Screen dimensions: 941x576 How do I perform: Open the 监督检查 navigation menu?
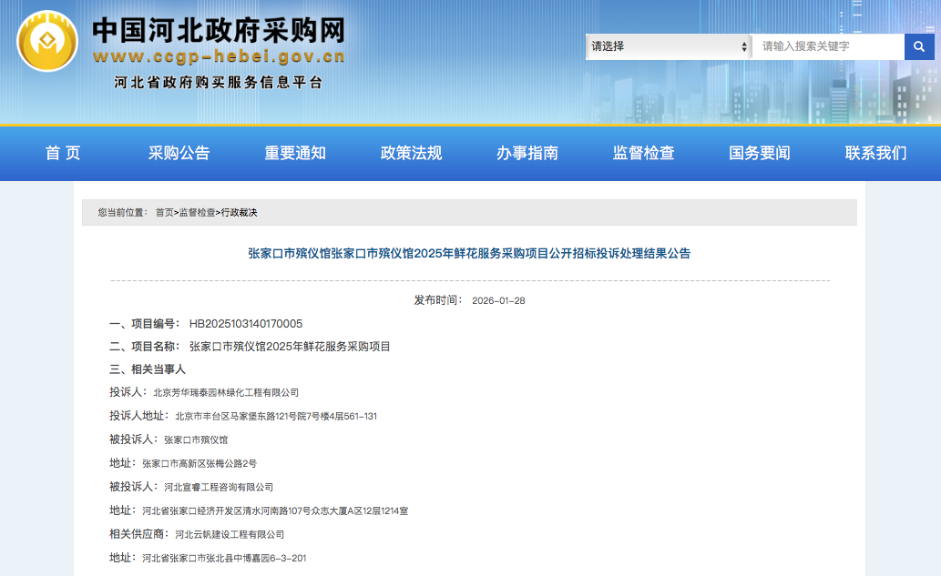pos(641,154)
